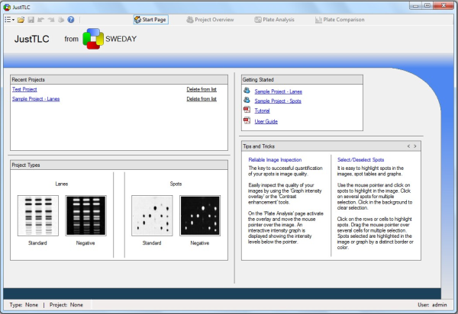
Task: Click the Project Types panel header
Action: 119,165
